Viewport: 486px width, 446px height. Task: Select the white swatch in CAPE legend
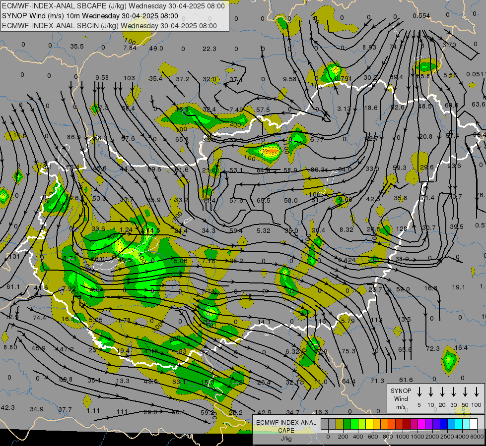(x=474, y=424)
